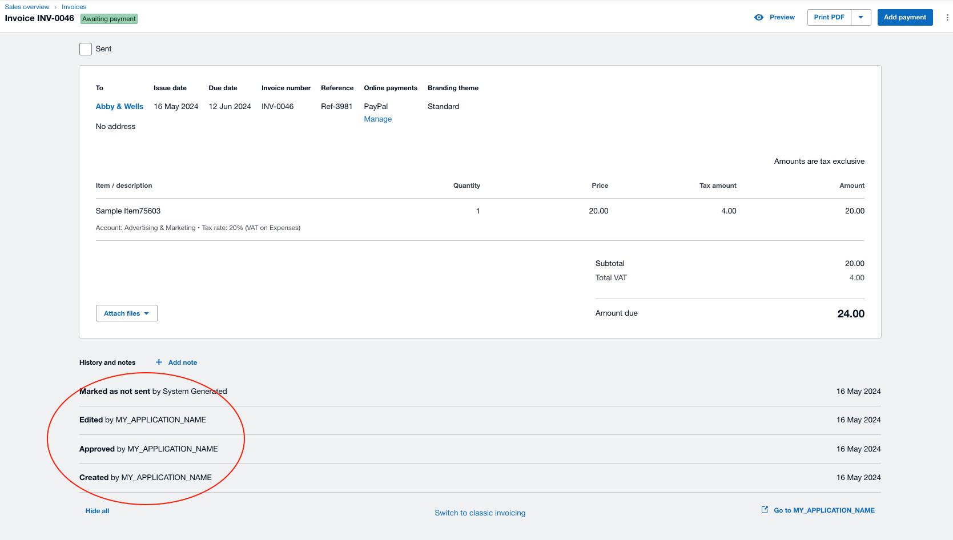Image resolution: width=953 pixels, height=540 pixels.
Task: Open the Abby & Wells contact
Action: [119, 106]
